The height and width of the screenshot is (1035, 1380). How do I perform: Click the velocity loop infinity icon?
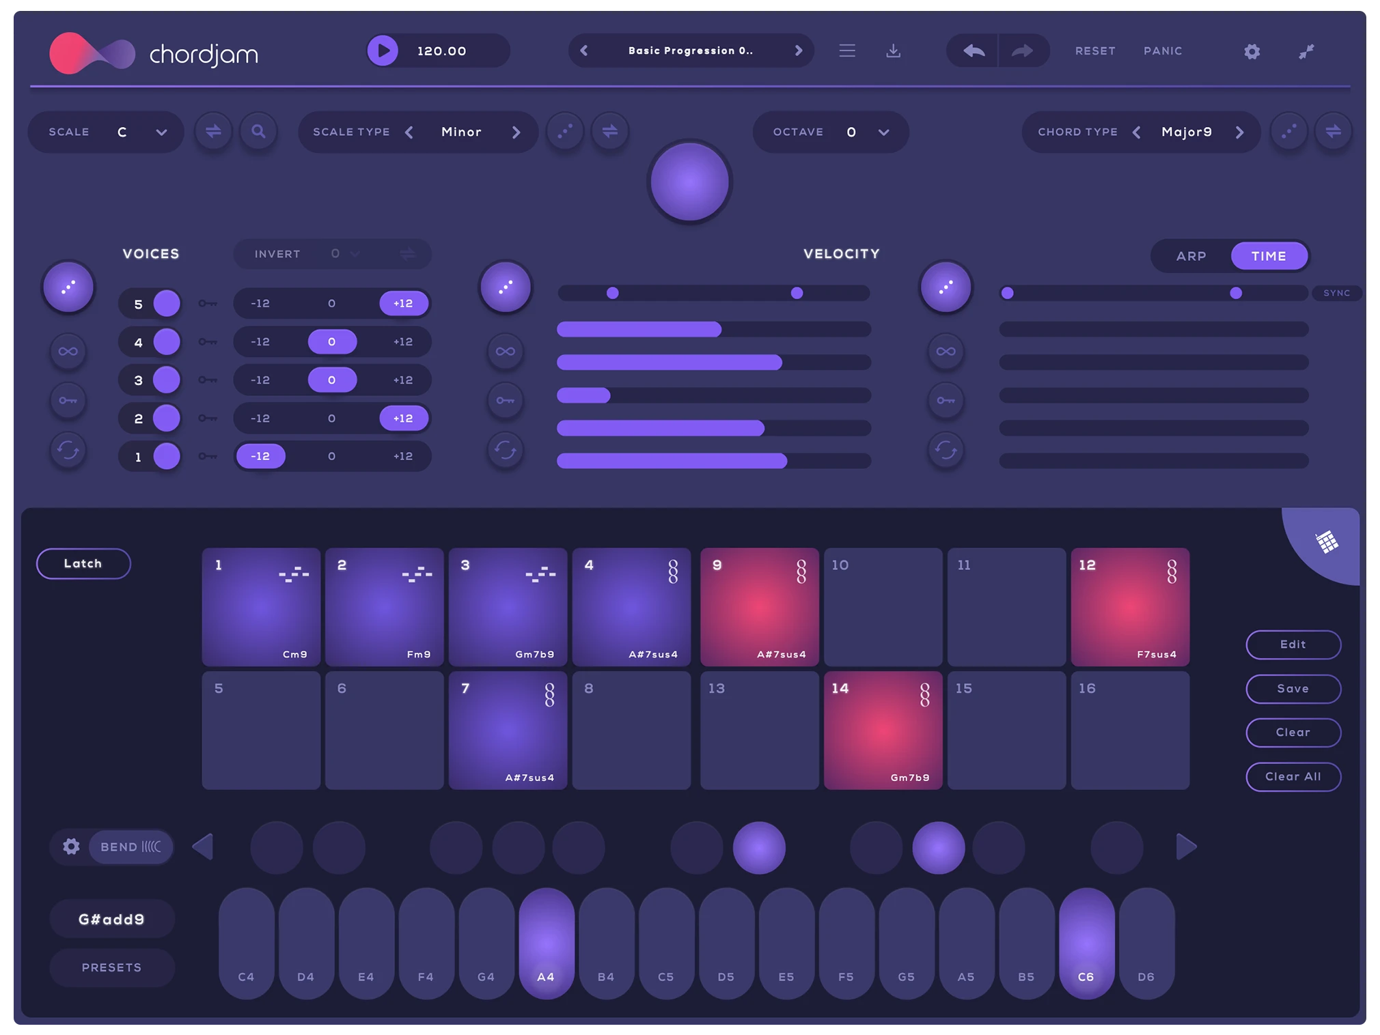506,352
